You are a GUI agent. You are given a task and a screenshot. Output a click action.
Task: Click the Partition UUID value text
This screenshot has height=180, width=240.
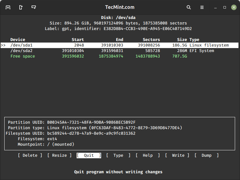91,122
